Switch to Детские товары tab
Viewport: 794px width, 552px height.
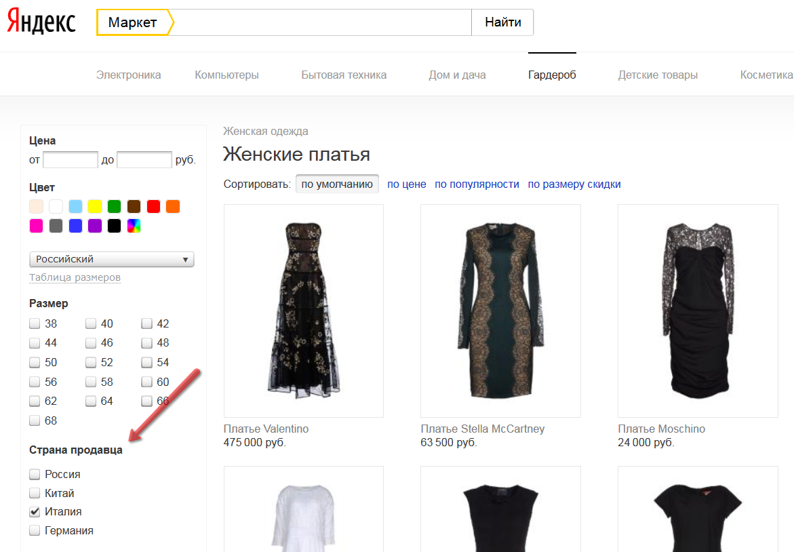(658, 75)
